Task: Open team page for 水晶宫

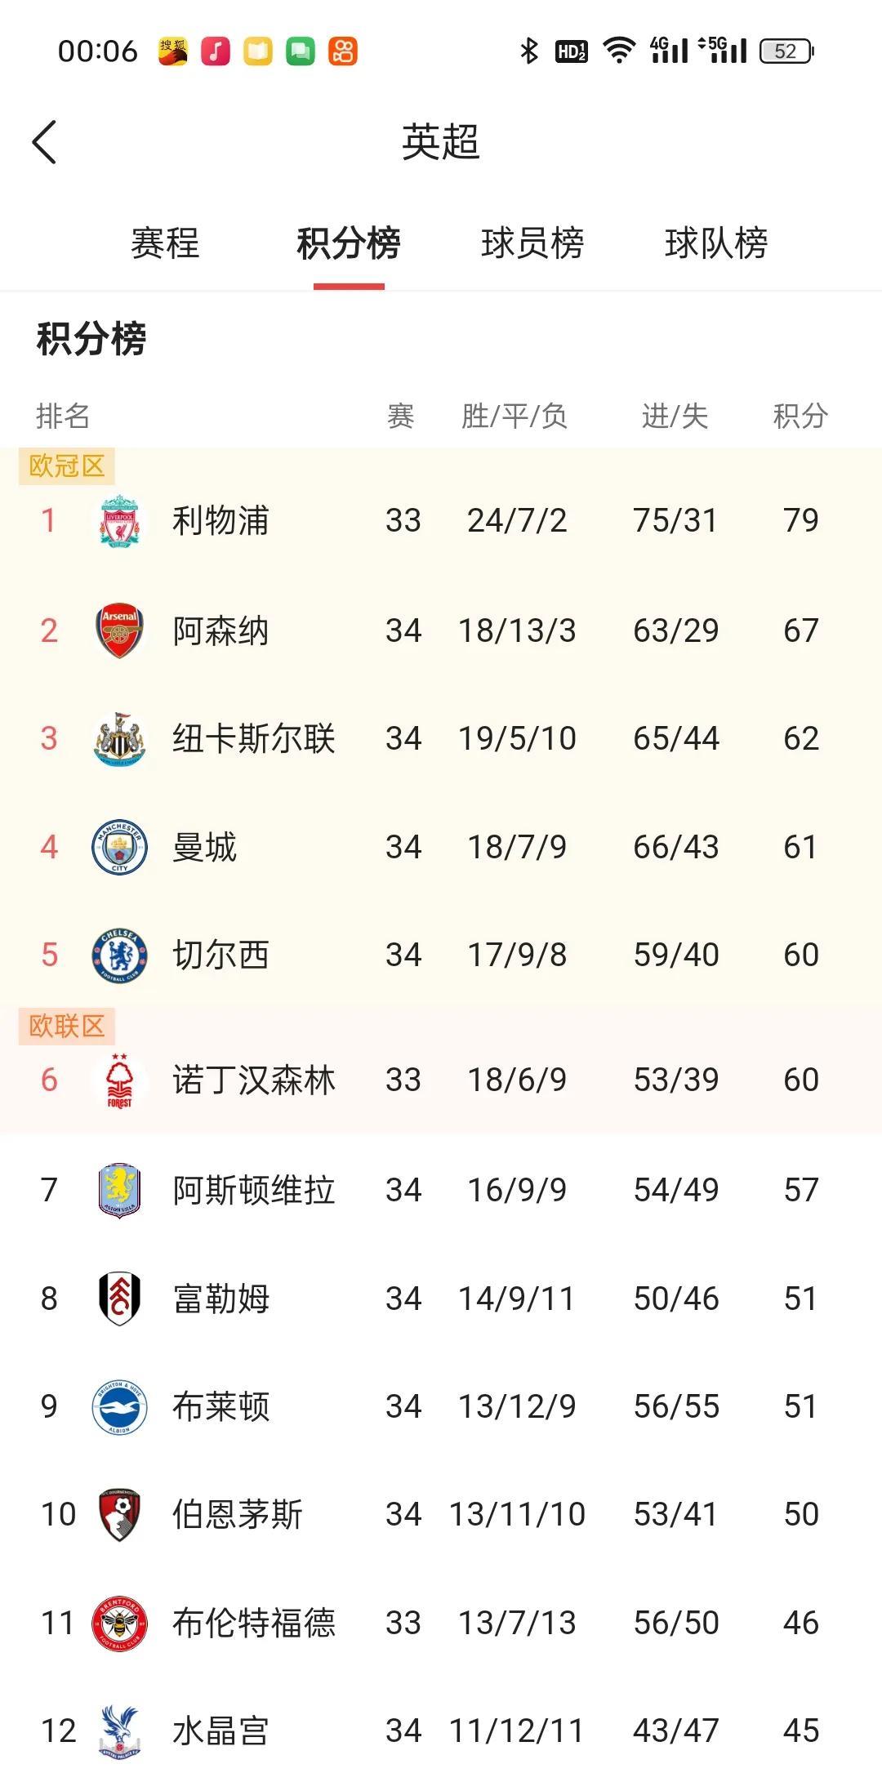Action: coord(441,1730)
